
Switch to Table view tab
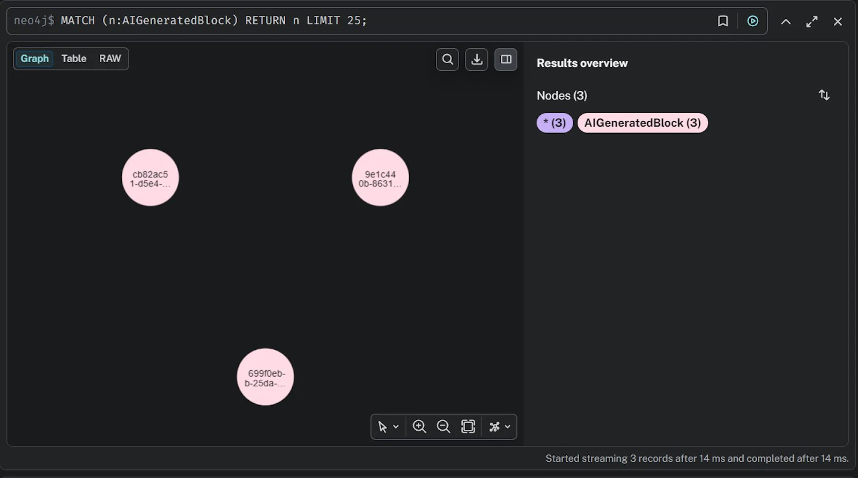click(x=74, y=58)
